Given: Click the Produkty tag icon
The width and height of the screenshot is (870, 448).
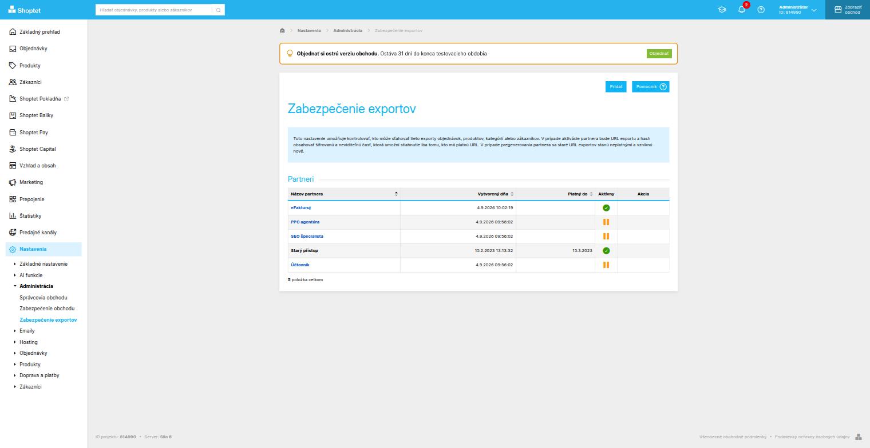Looking at the screenshot, I should click(13, 65).
